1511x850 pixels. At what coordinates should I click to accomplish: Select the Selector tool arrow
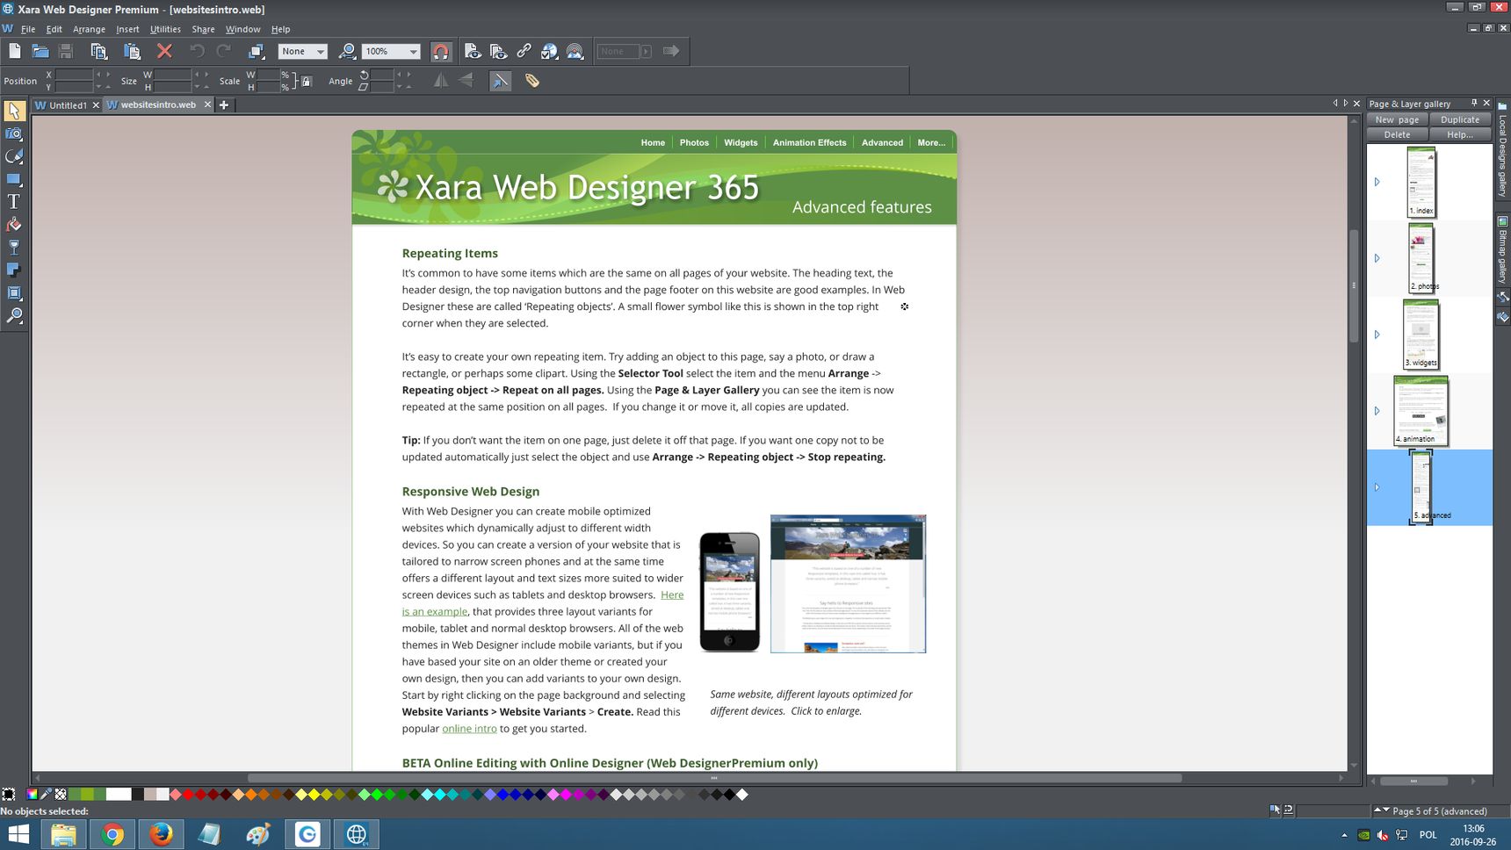tap(14, 112)
